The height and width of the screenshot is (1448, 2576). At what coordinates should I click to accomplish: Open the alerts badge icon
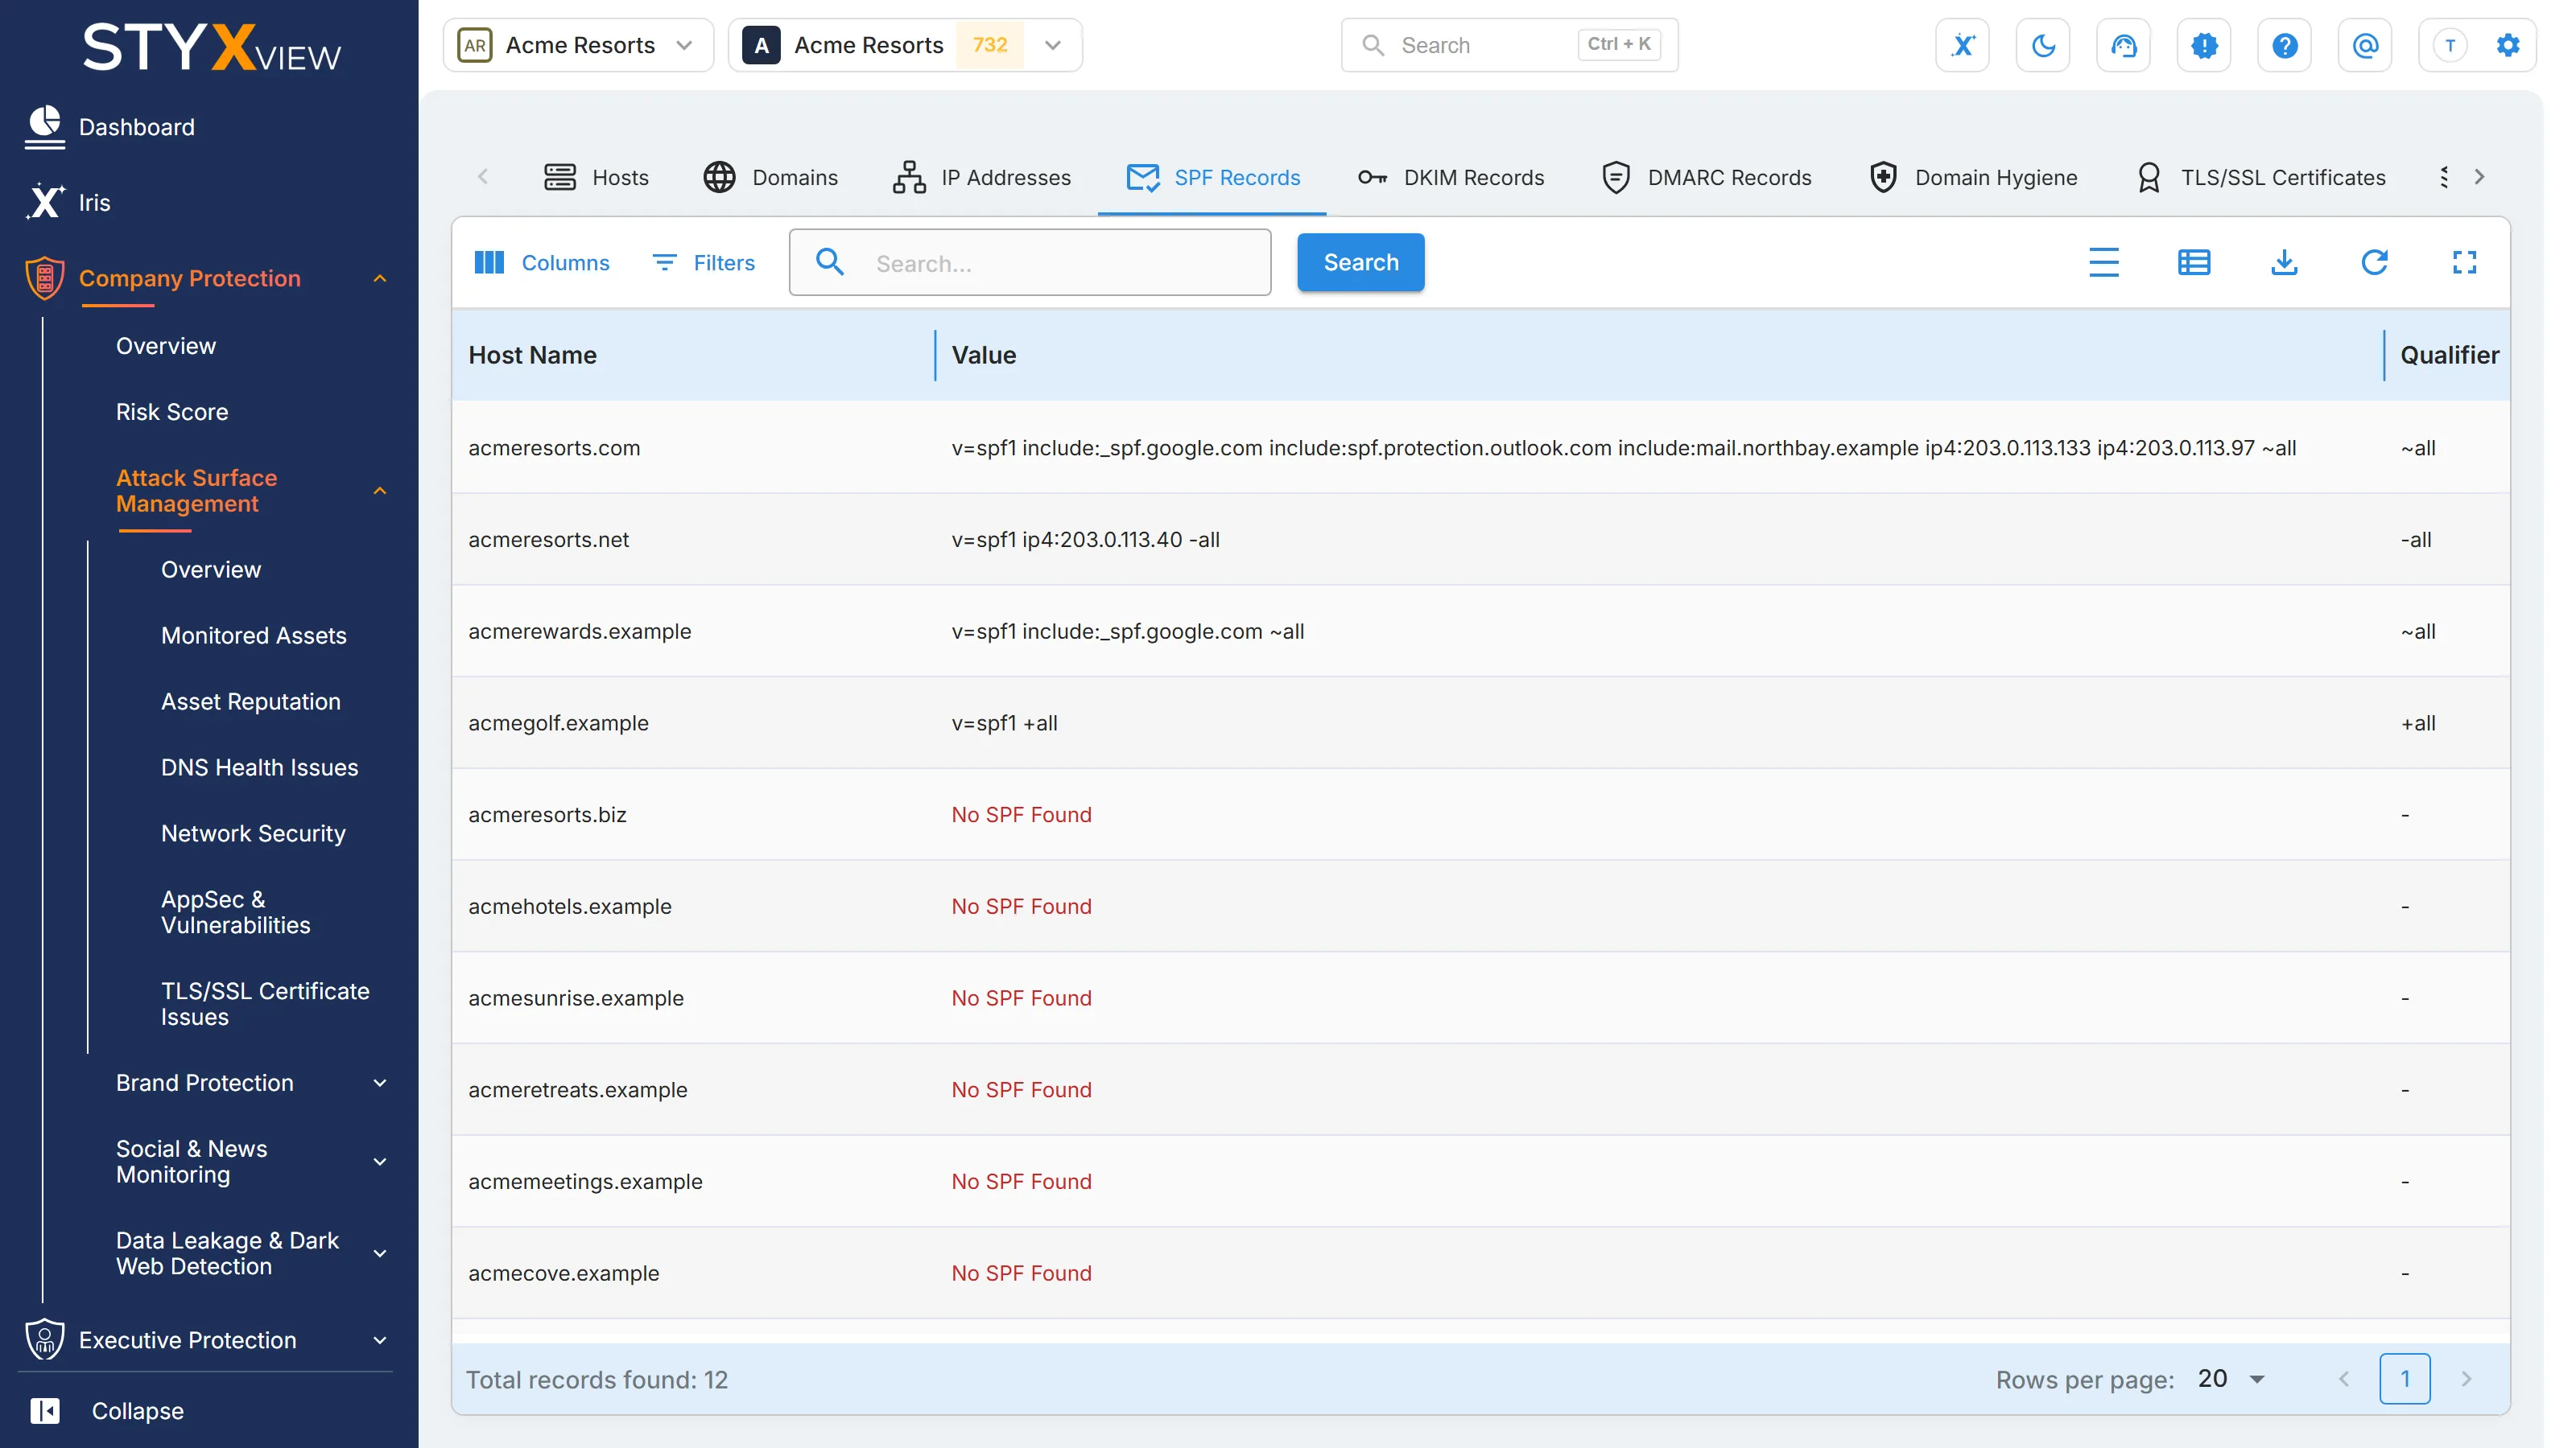point(2204,45)
